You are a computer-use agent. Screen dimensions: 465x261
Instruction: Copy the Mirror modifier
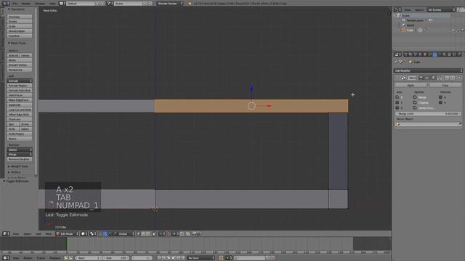click(445, 86)
